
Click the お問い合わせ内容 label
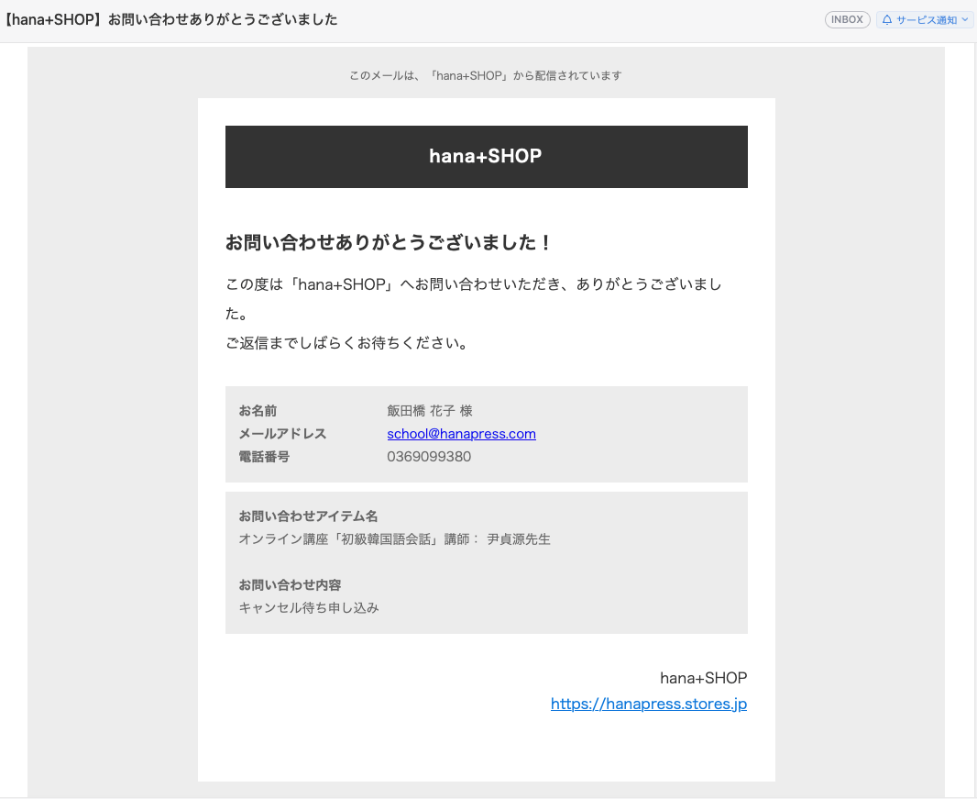pos(290,584)
